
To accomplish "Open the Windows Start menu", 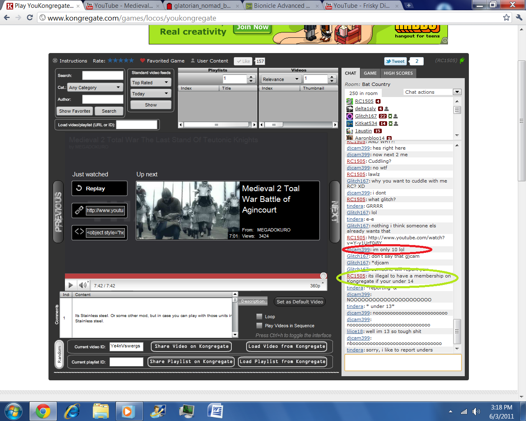I will [14, 411].
